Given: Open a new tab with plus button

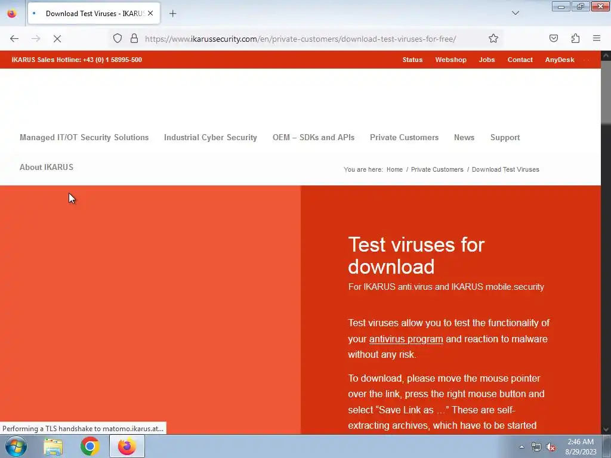Looking at the screenshot, I should tap(172, 14).
